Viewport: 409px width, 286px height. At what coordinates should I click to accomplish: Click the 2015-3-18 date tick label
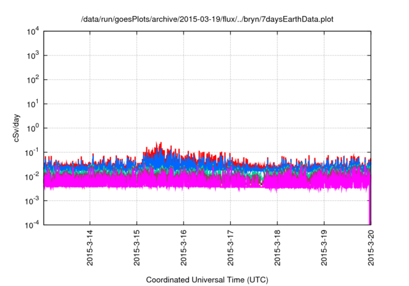[x=277, y=248]
